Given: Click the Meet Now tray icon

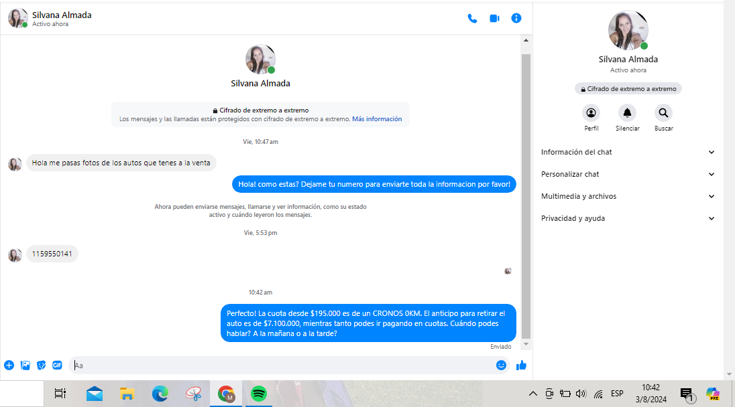Looking at the screenshot, I should pos(549,394).
